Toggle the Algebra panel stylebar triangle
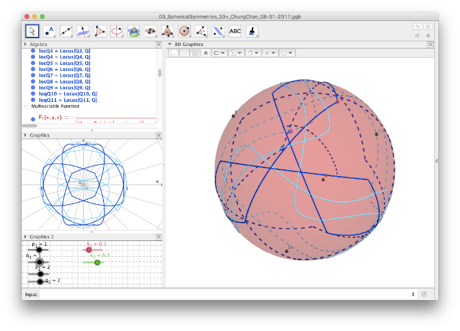Image resolution: width=460 pixels, height=331 pixels. click(x=25, y=44)
